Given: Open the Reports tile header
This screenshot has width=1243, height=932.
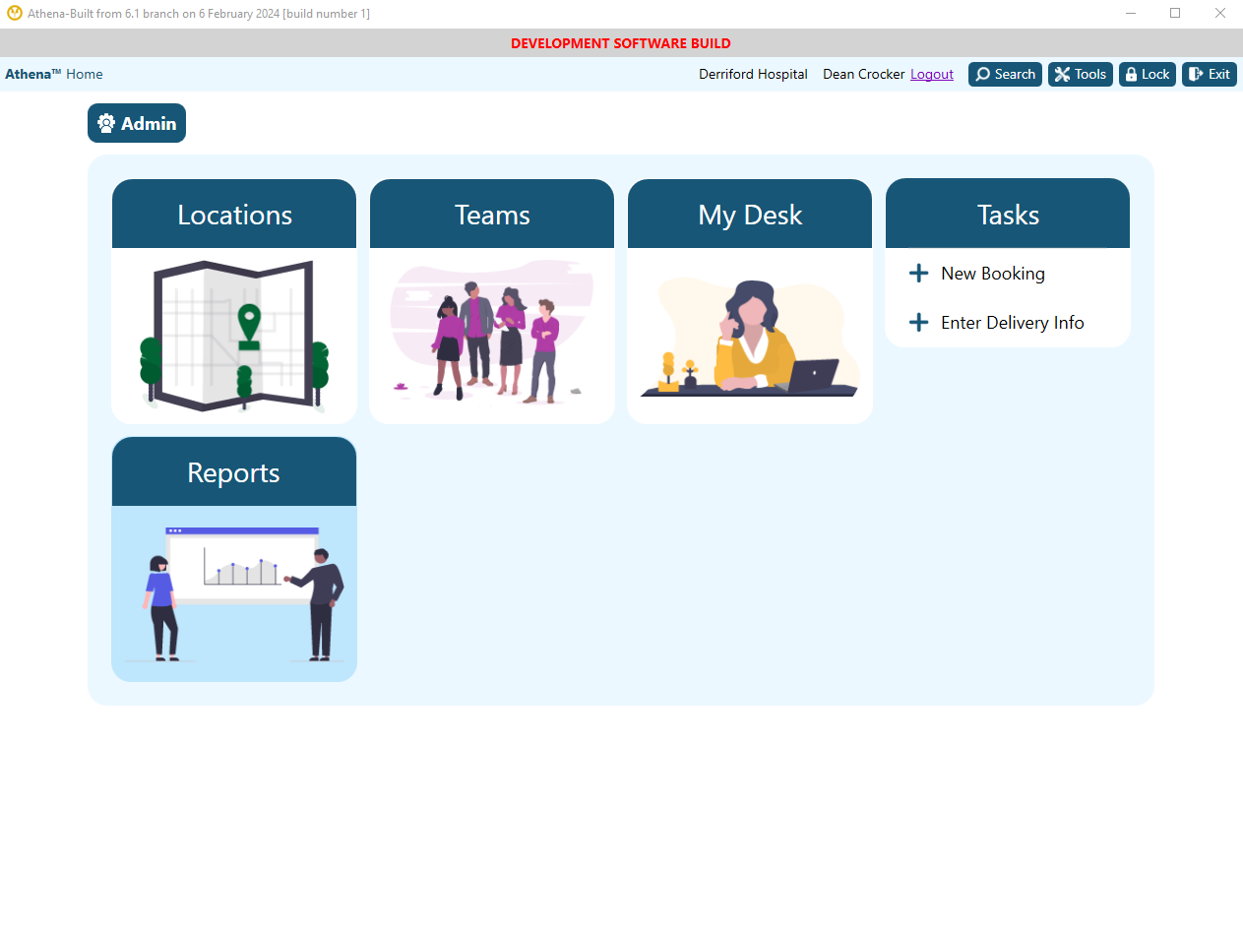Looking at the screenshot, I should click(x=234, y=471).
